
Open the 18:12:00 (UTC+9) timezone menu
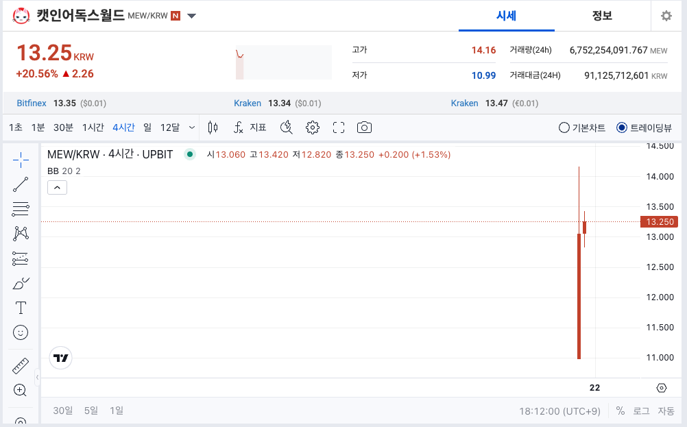pos(559,411)
